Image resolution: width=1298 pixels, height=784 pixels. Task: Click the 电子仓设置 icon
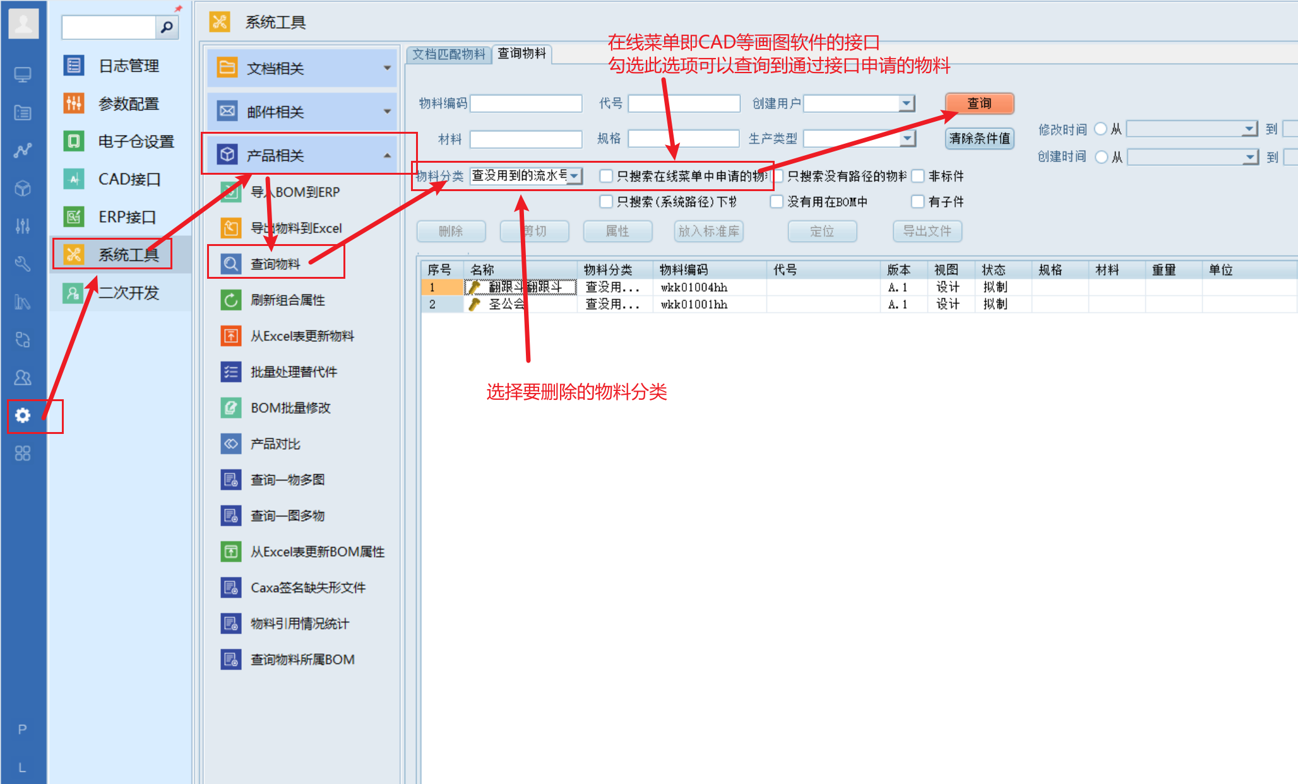tap(74, 141)
